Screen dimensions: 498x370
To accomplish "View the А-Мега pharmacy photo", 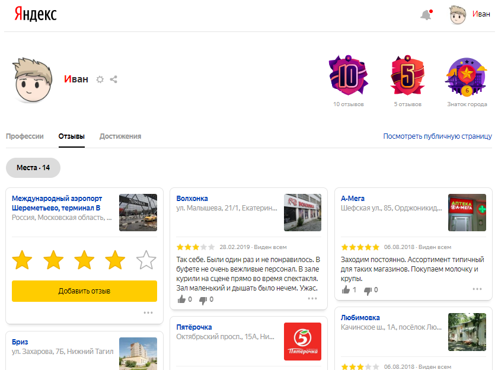I will click(x=467, y=212).
